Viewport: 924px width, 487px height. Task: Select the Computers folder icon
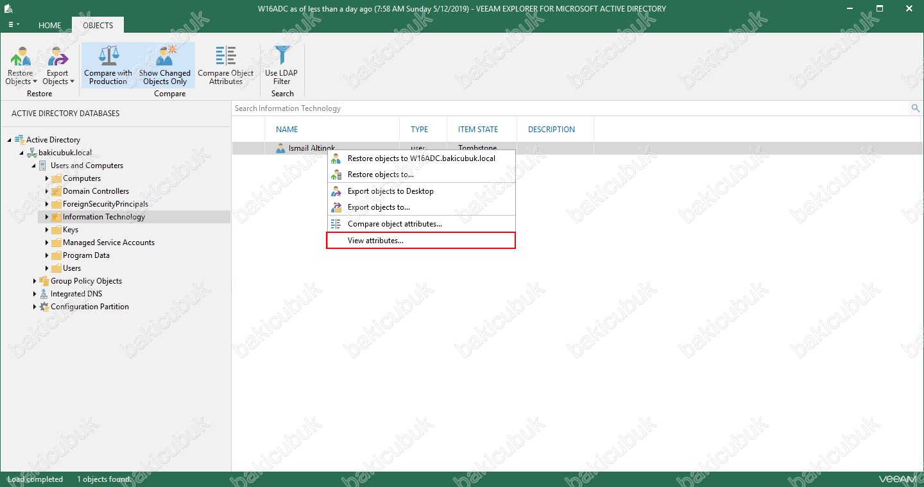tap(56, 178)
